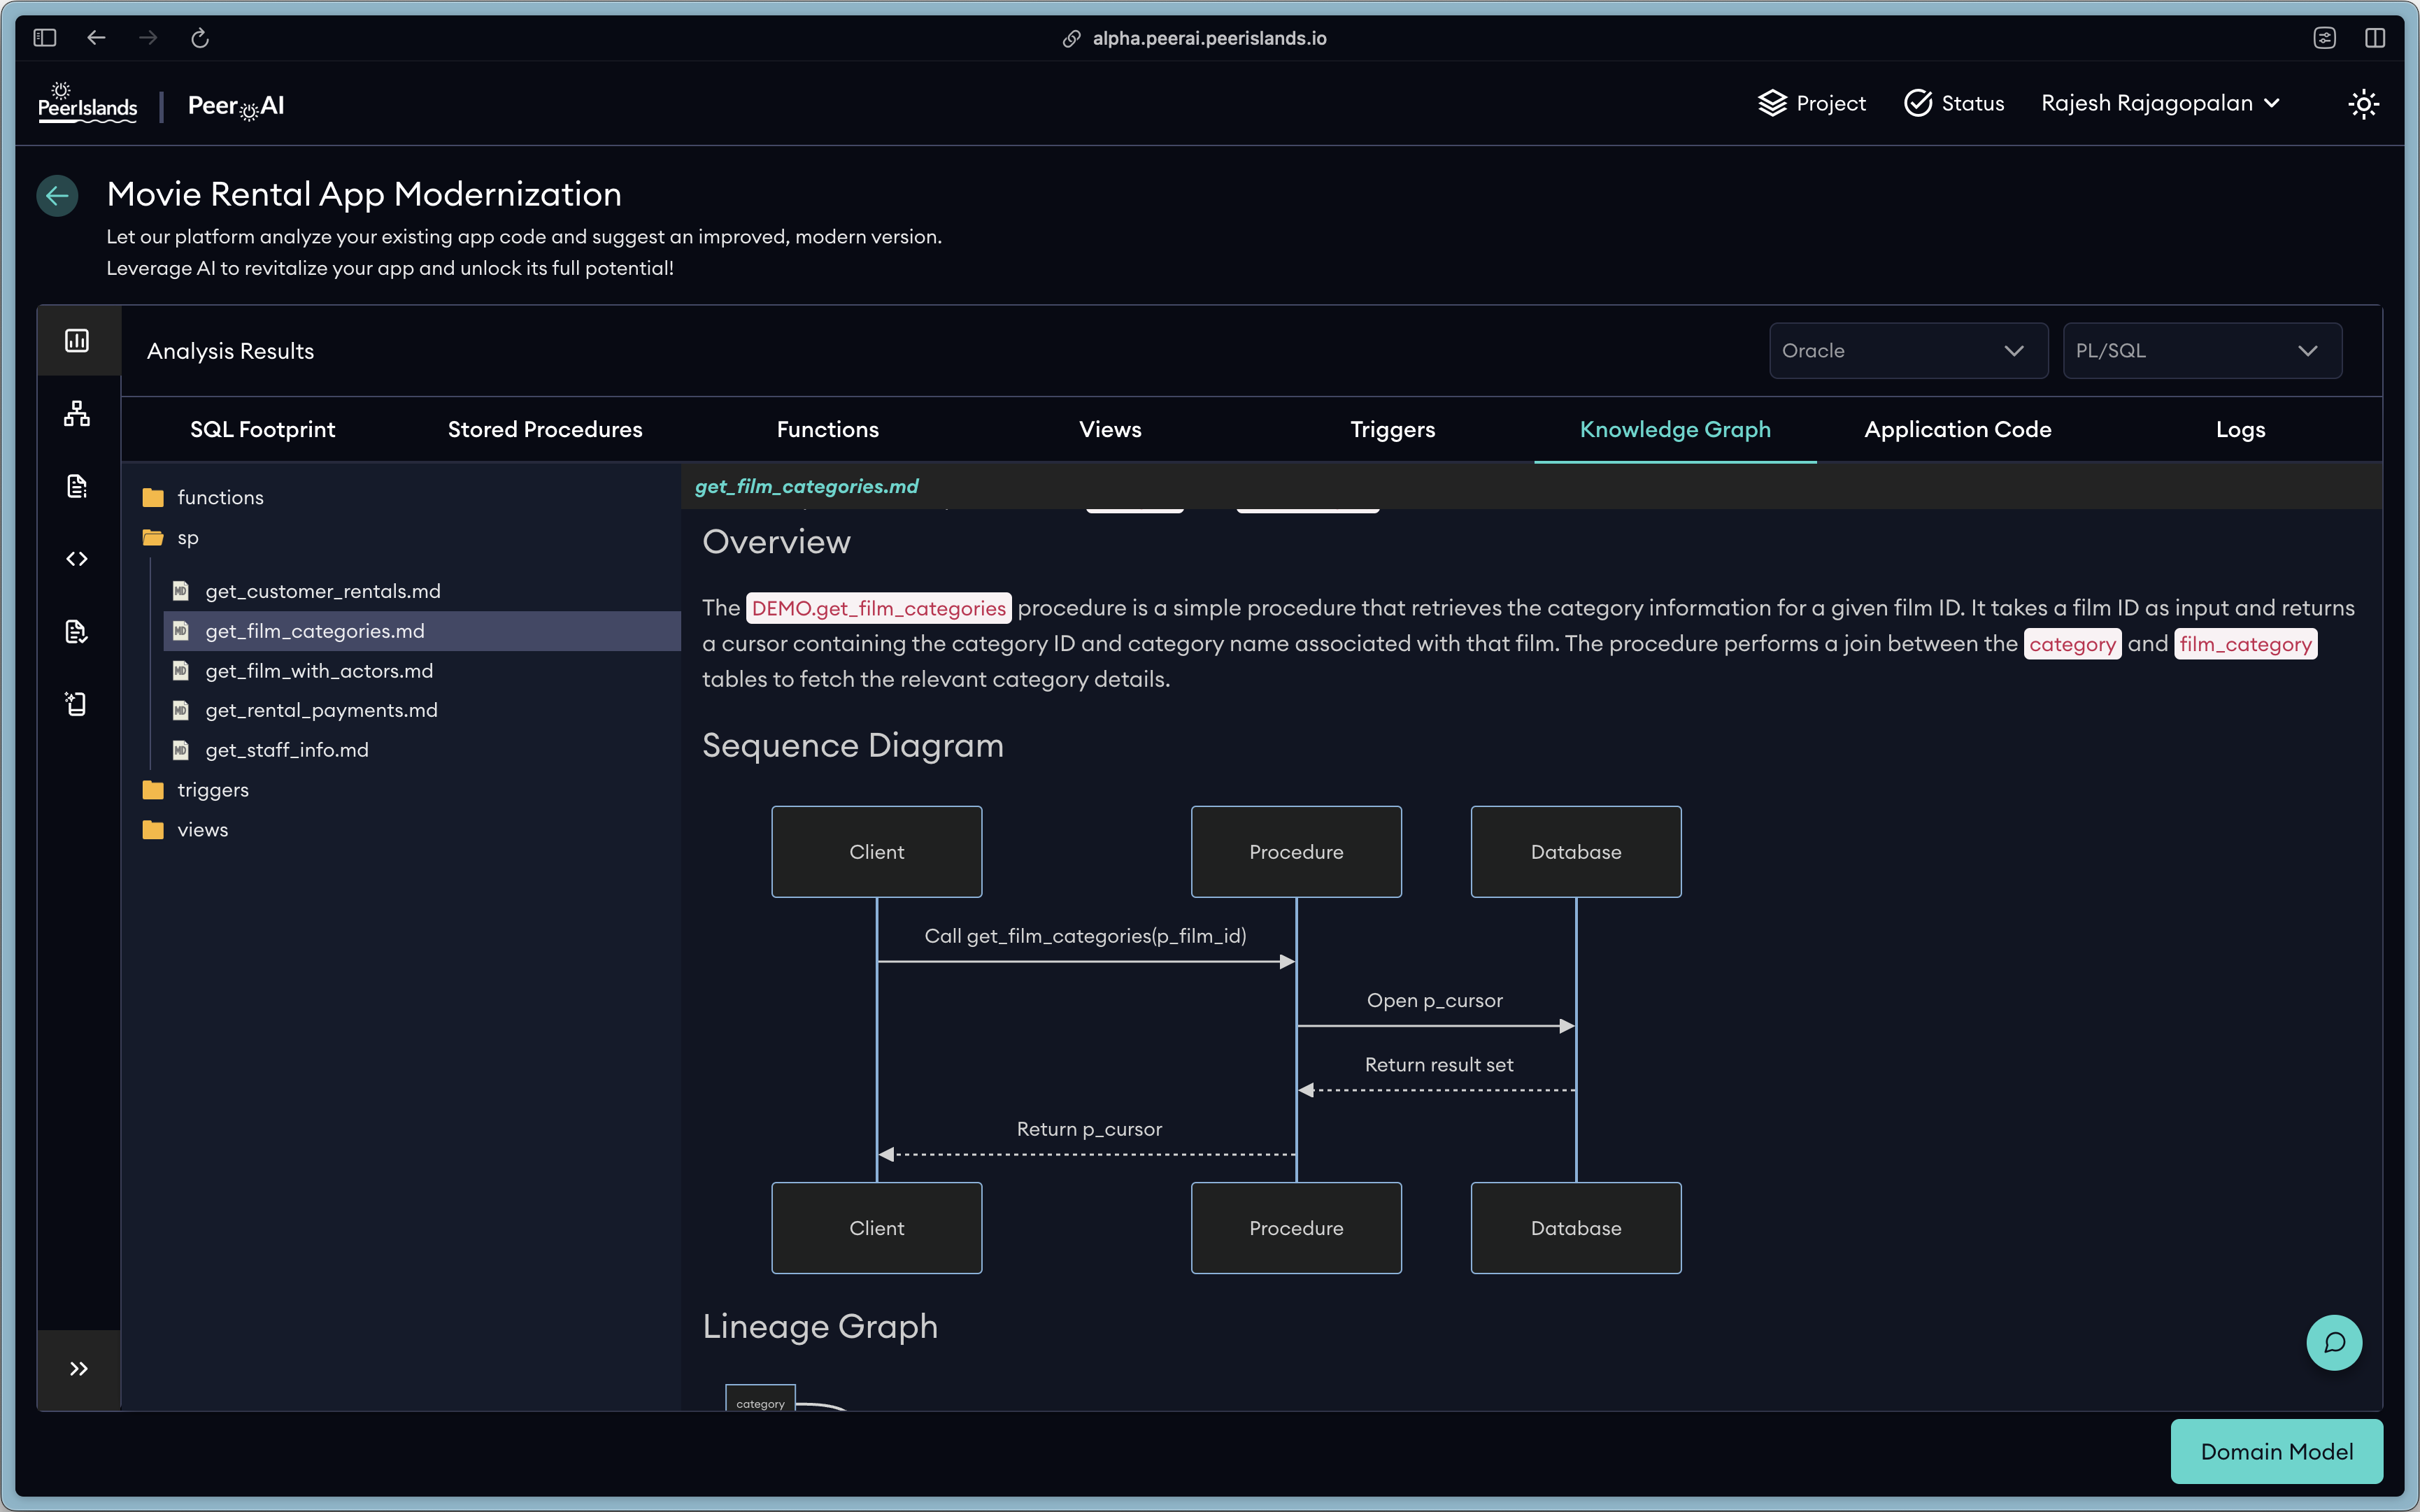Click the Project layers icon
The width and height of the screenshot is (2420, 1512).
pos(1772,103)
